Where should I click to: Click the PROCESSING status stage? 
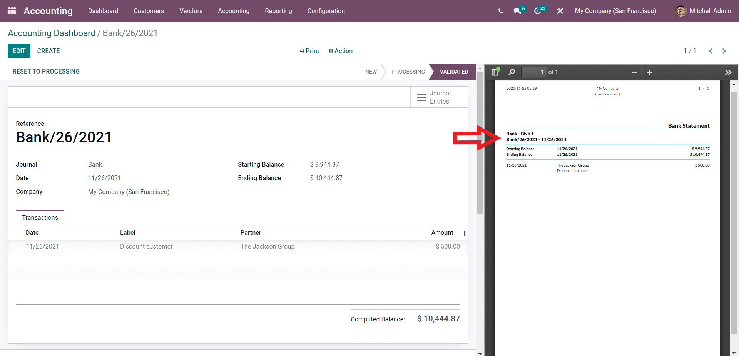coord(408,72)
